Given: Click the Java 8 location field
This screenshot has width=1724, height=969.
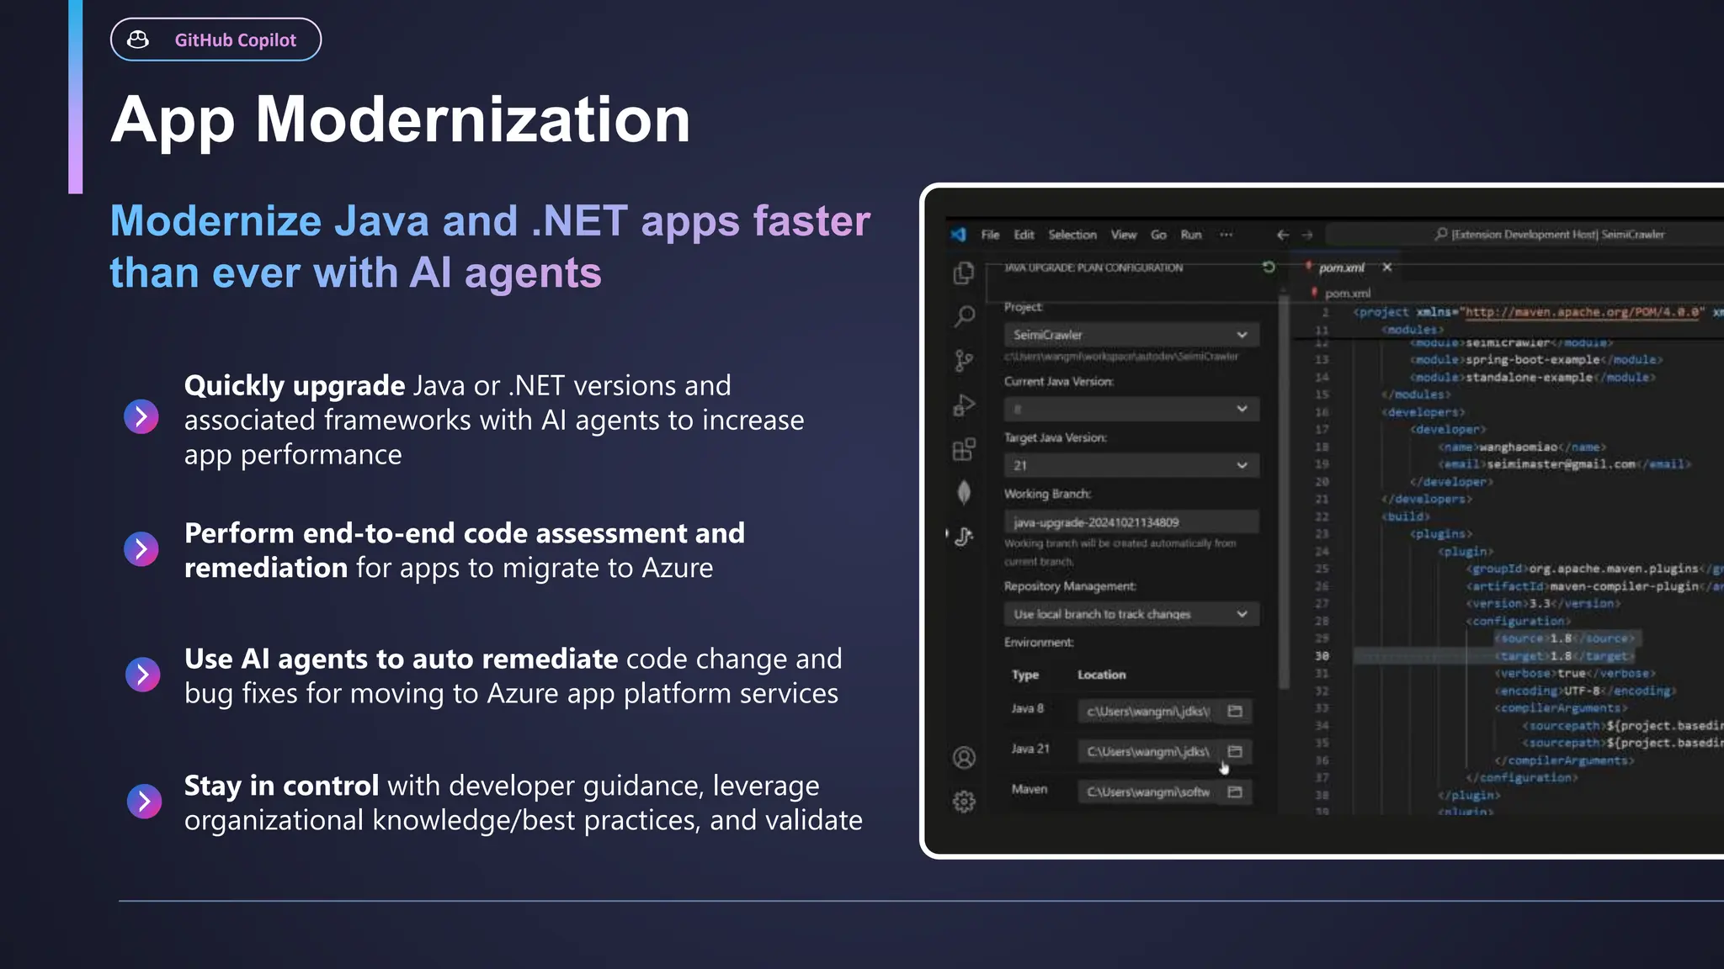Looking at the screenshot, I should [x=1148, y=712].
